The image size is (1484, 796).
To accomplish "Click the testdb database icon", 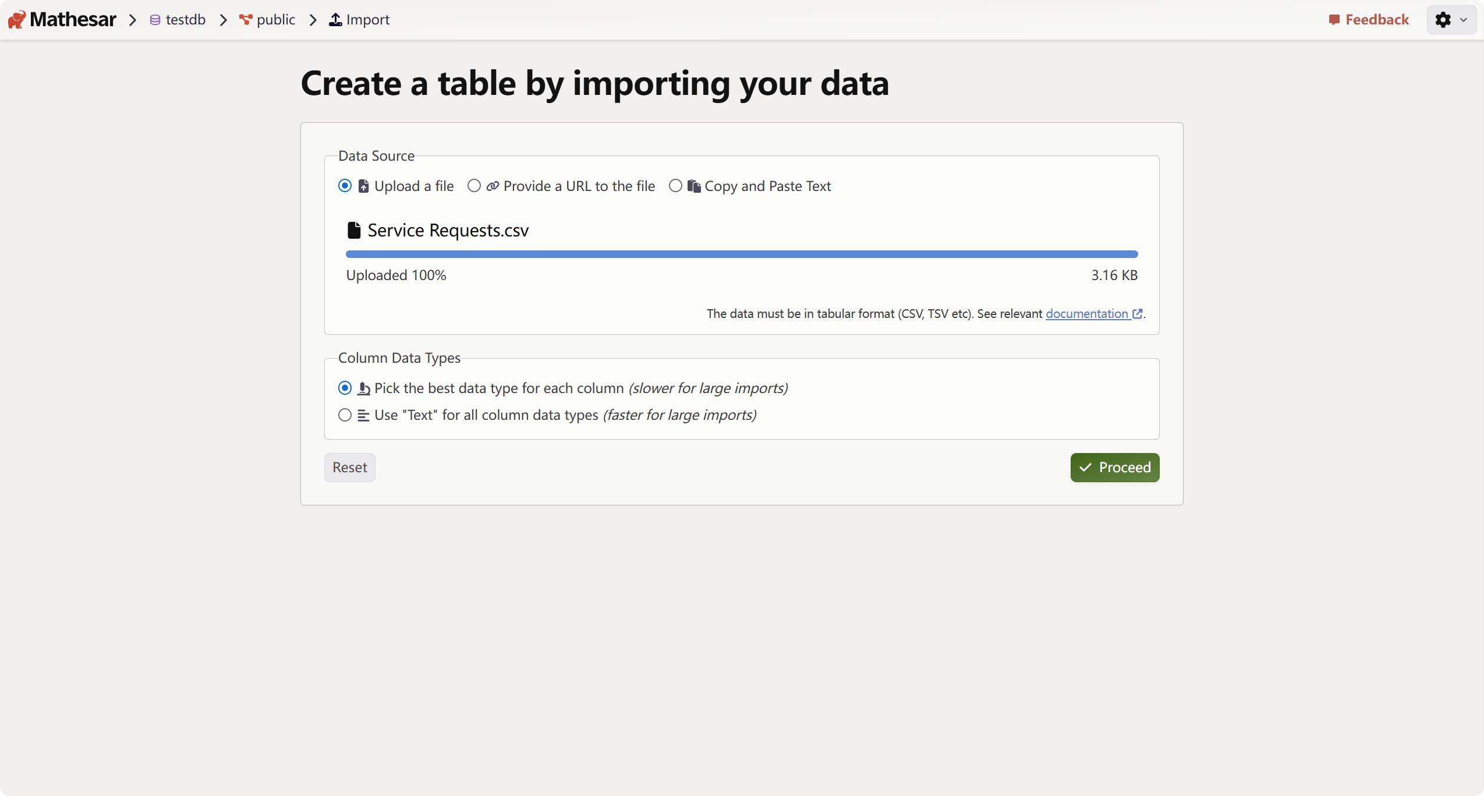I will (155, 20).
